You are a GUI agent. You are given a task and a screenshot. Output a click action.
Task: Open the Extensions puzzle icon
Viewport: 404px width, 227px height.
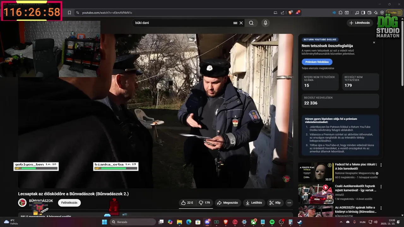coord(341,13)
